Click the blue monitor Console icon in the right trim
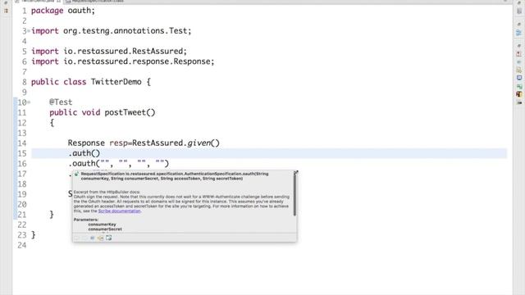The width and height of the screenshot is (525, 295). point(519,78)
